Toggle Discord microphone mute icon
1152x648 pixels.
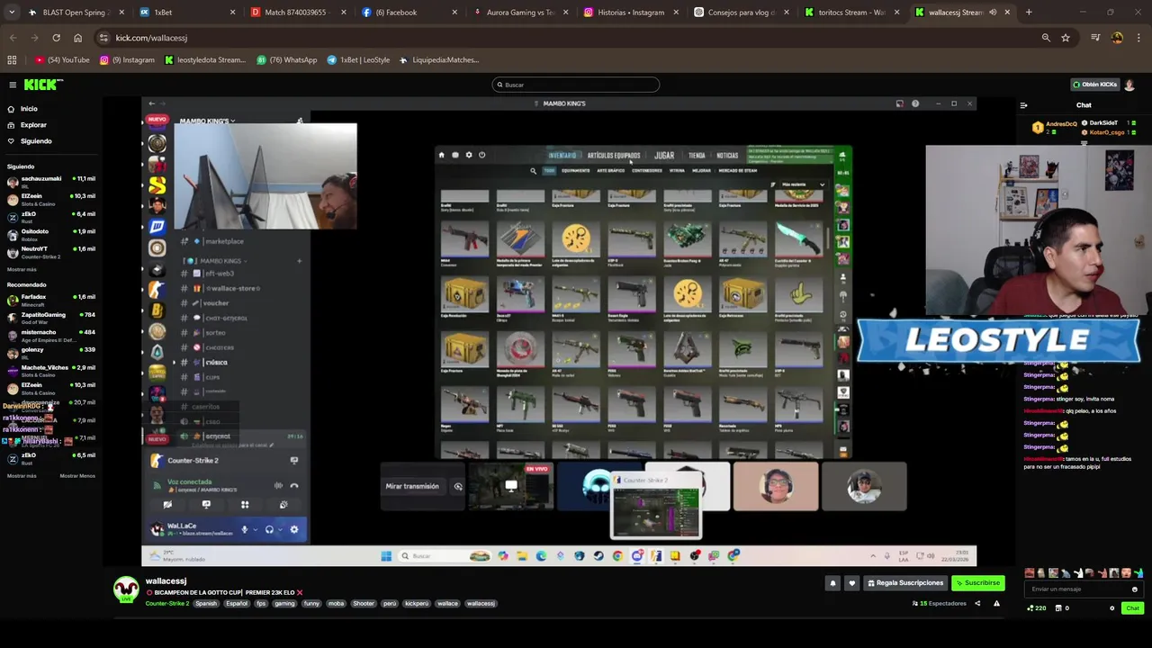coord(244,529)
